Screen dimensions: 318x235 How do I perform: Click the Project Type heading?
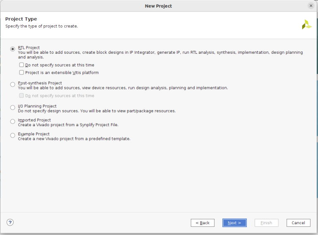click(x=21, y=19)
